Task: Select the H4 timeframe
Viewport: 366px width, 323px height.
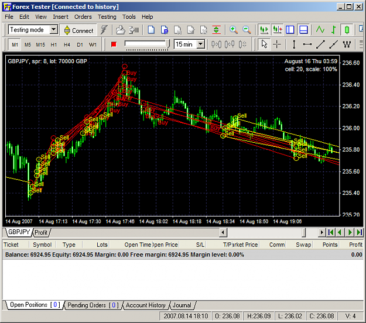Action: point(67,44)
